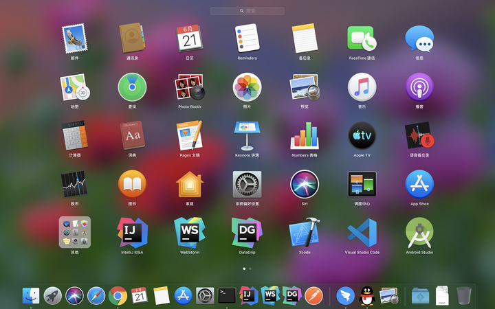Open the Photos (照片) app

247,87
